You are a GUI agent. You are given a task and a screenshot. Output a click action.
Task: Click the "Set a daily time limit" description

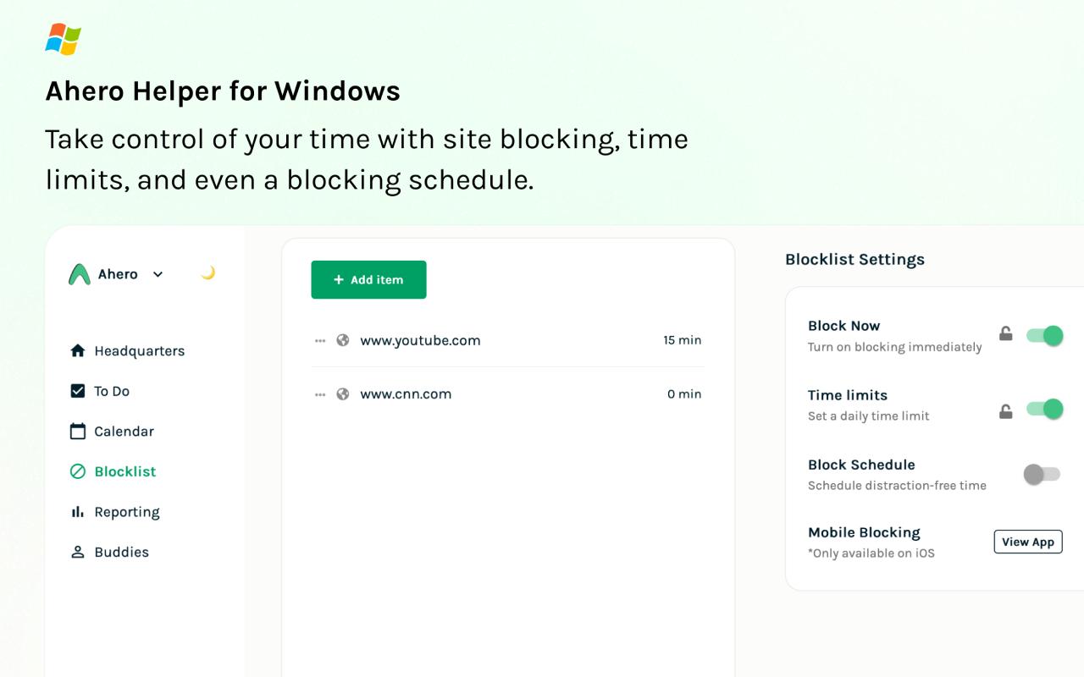pyautogui.click(x=869, y=416)
